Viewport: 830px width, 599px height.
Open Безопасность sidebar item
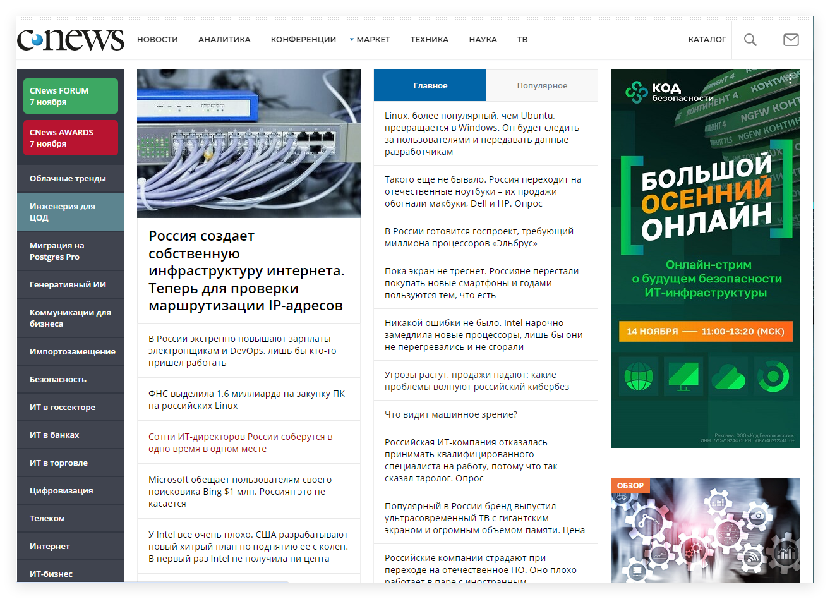tap(71, 380)
